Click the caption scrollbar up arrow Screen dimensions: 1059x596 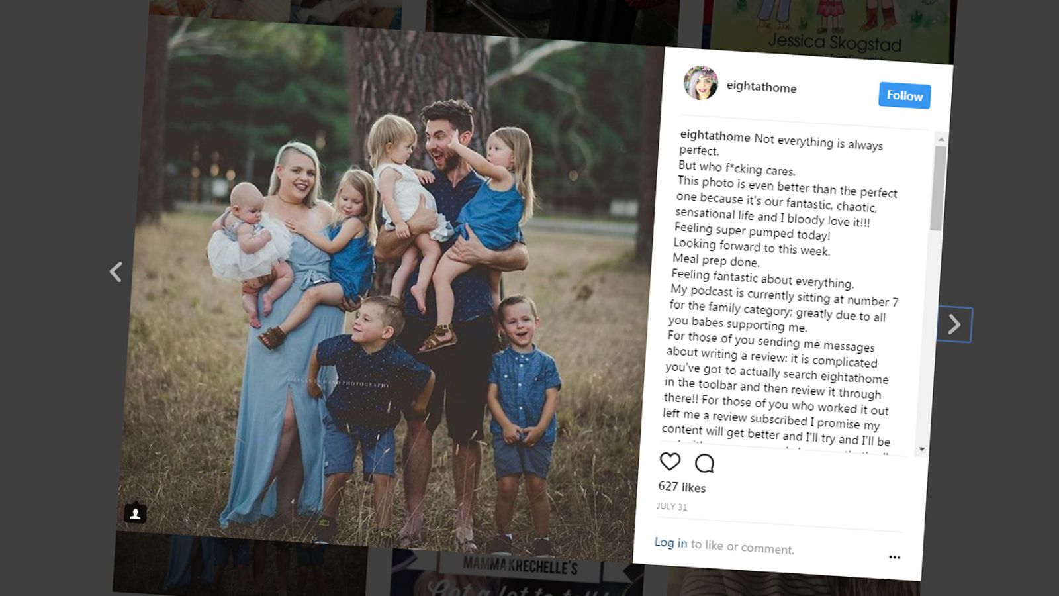pyautogui.click(x=941, y=139)
